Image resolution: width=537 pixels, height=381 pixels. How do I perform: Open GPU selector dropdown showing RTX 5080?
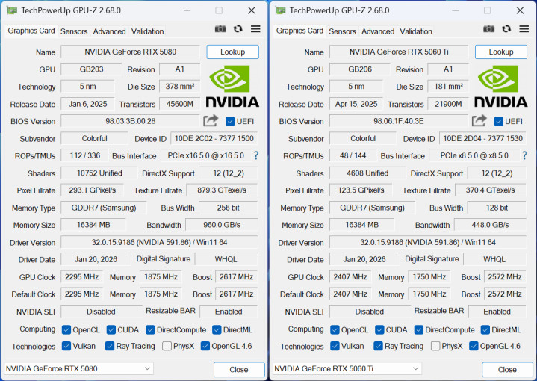pos(78,368)
